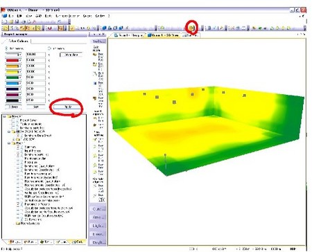This screenshot has height=252, width=312.
Task: Click the false colour rendering toolbar icon
Action: tap(191, 28)
